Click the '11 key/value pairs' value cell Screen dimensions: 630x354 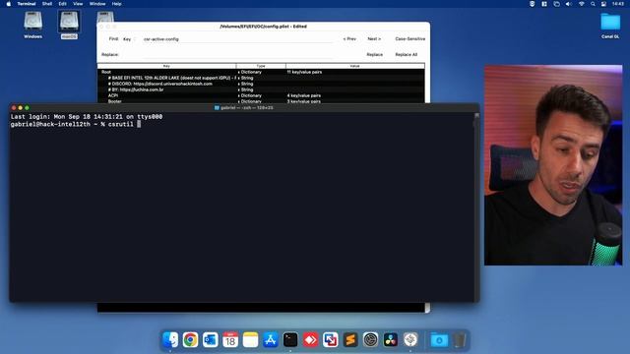(304, 72)
